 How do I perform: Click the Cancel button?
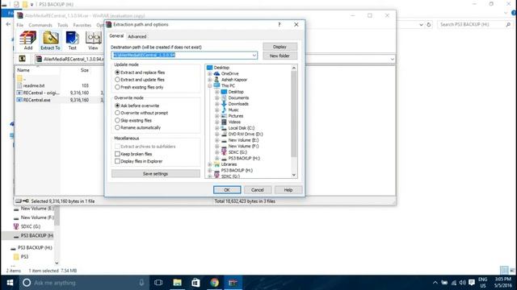coord(258,190)
